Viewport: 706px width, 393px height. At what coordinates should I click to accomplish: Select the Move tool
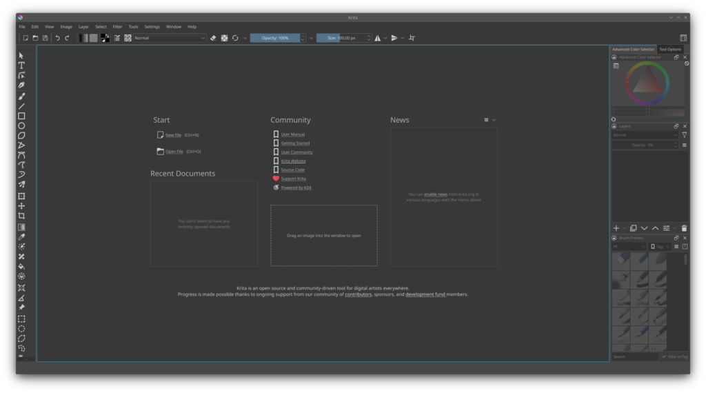[21, 206]
